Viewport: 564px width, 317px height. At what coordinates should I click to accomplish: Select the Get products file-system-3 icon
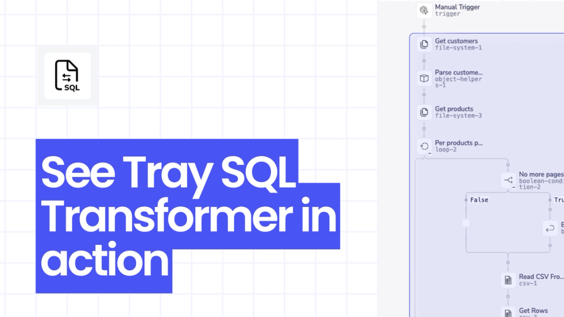424,112
